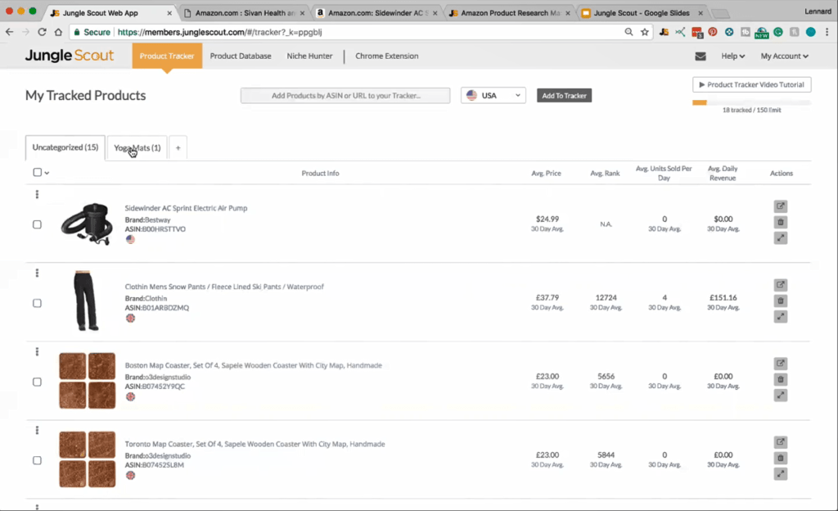
Task: Click the three-dot handle for Clothin row
Action: pos(37,274)
